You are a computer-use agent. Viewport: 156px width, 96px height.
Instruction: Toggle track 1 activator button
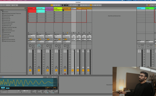tap(30, 70)
